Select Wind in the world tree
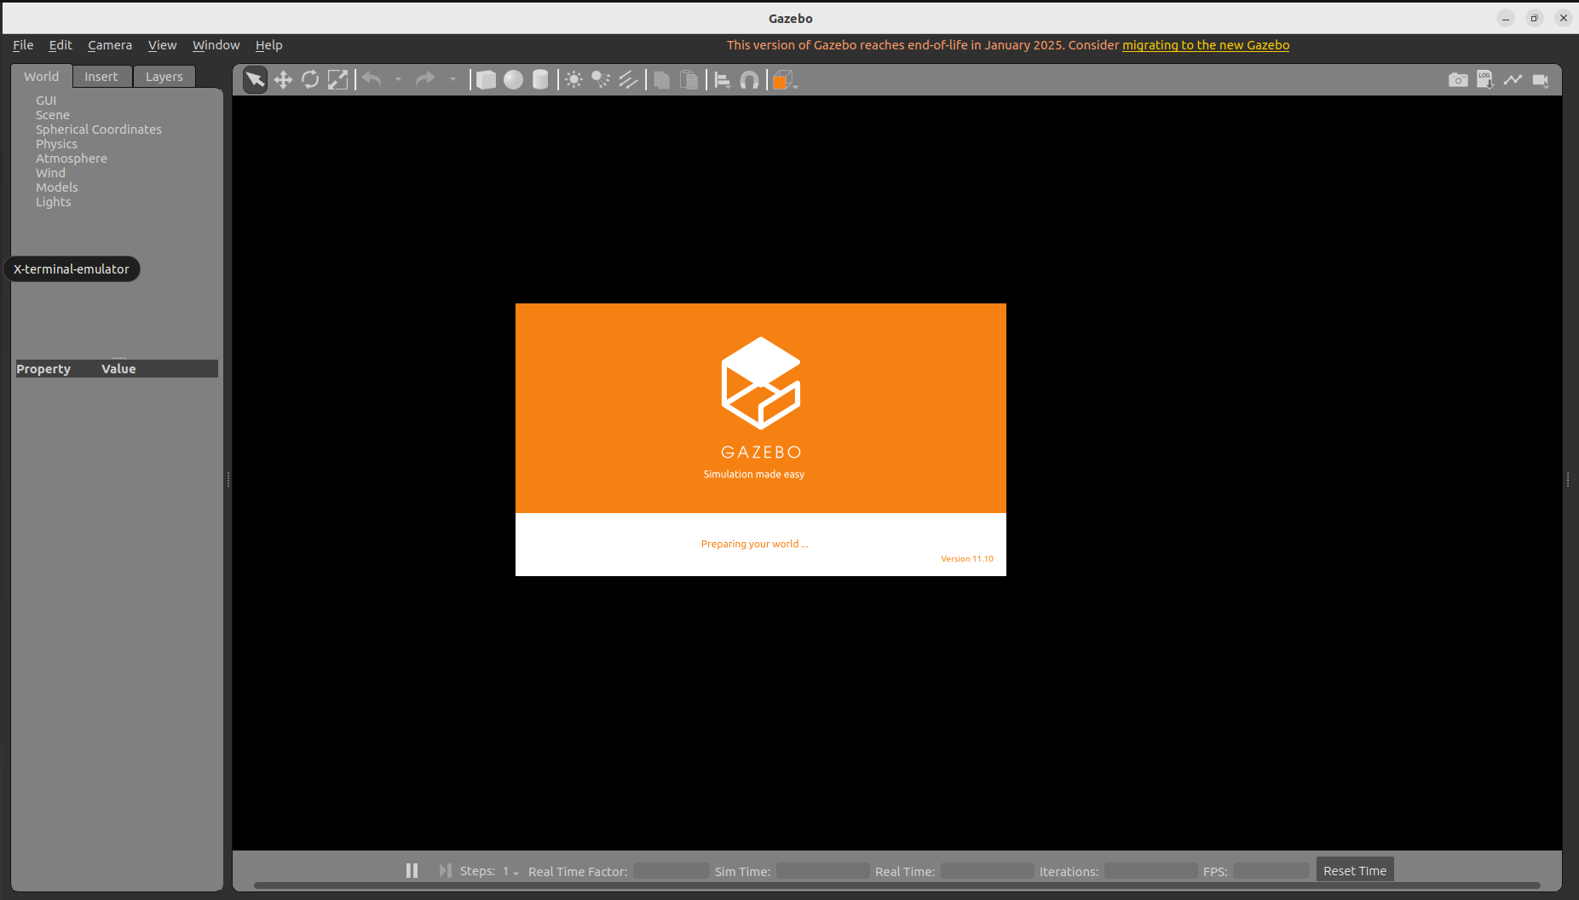Viewport: 1579px width, 900px height. pos(50,173)
